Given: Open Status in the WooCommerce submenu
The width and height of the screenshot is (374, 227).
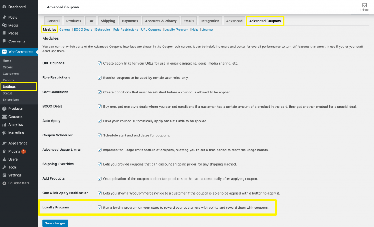Looking at the screenshot, I should point(7,93).
